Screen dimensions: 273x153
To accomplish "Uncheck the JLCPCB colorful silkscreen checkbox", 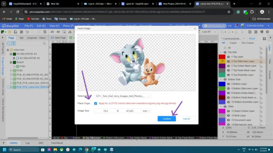I will click(x=96, y=104).
